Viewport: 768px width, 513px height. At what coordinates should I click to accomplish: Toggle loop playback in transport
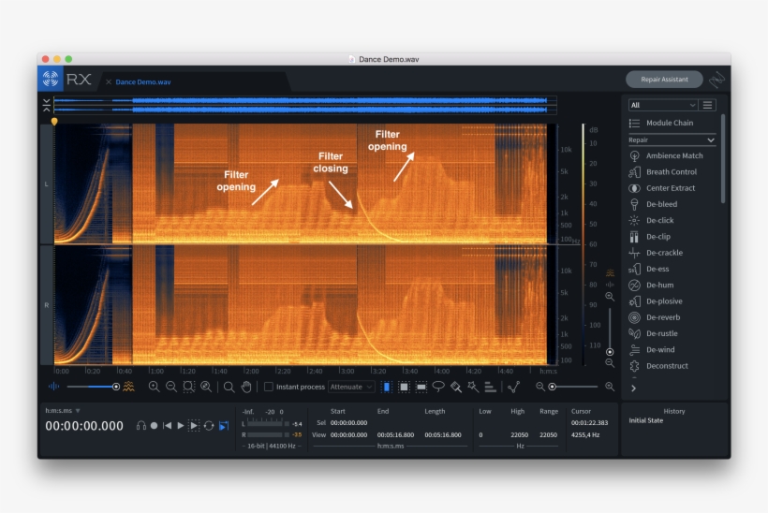click(209, 426)
